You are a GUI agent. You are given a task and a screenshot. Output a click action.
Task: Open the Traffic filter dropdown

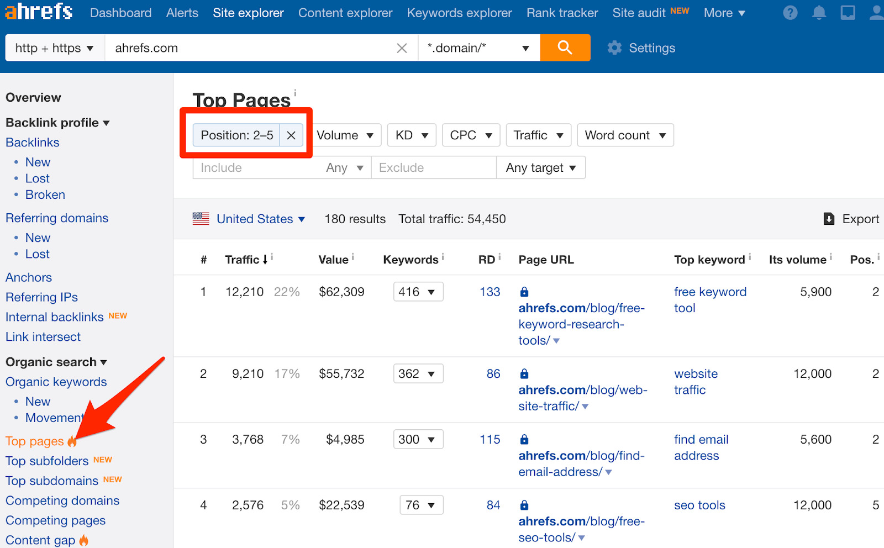[538, 135]
